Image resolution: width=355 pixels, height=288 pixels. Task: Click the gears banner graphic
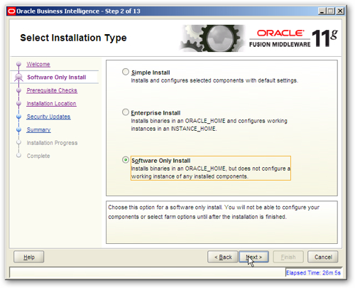point(212,38)
